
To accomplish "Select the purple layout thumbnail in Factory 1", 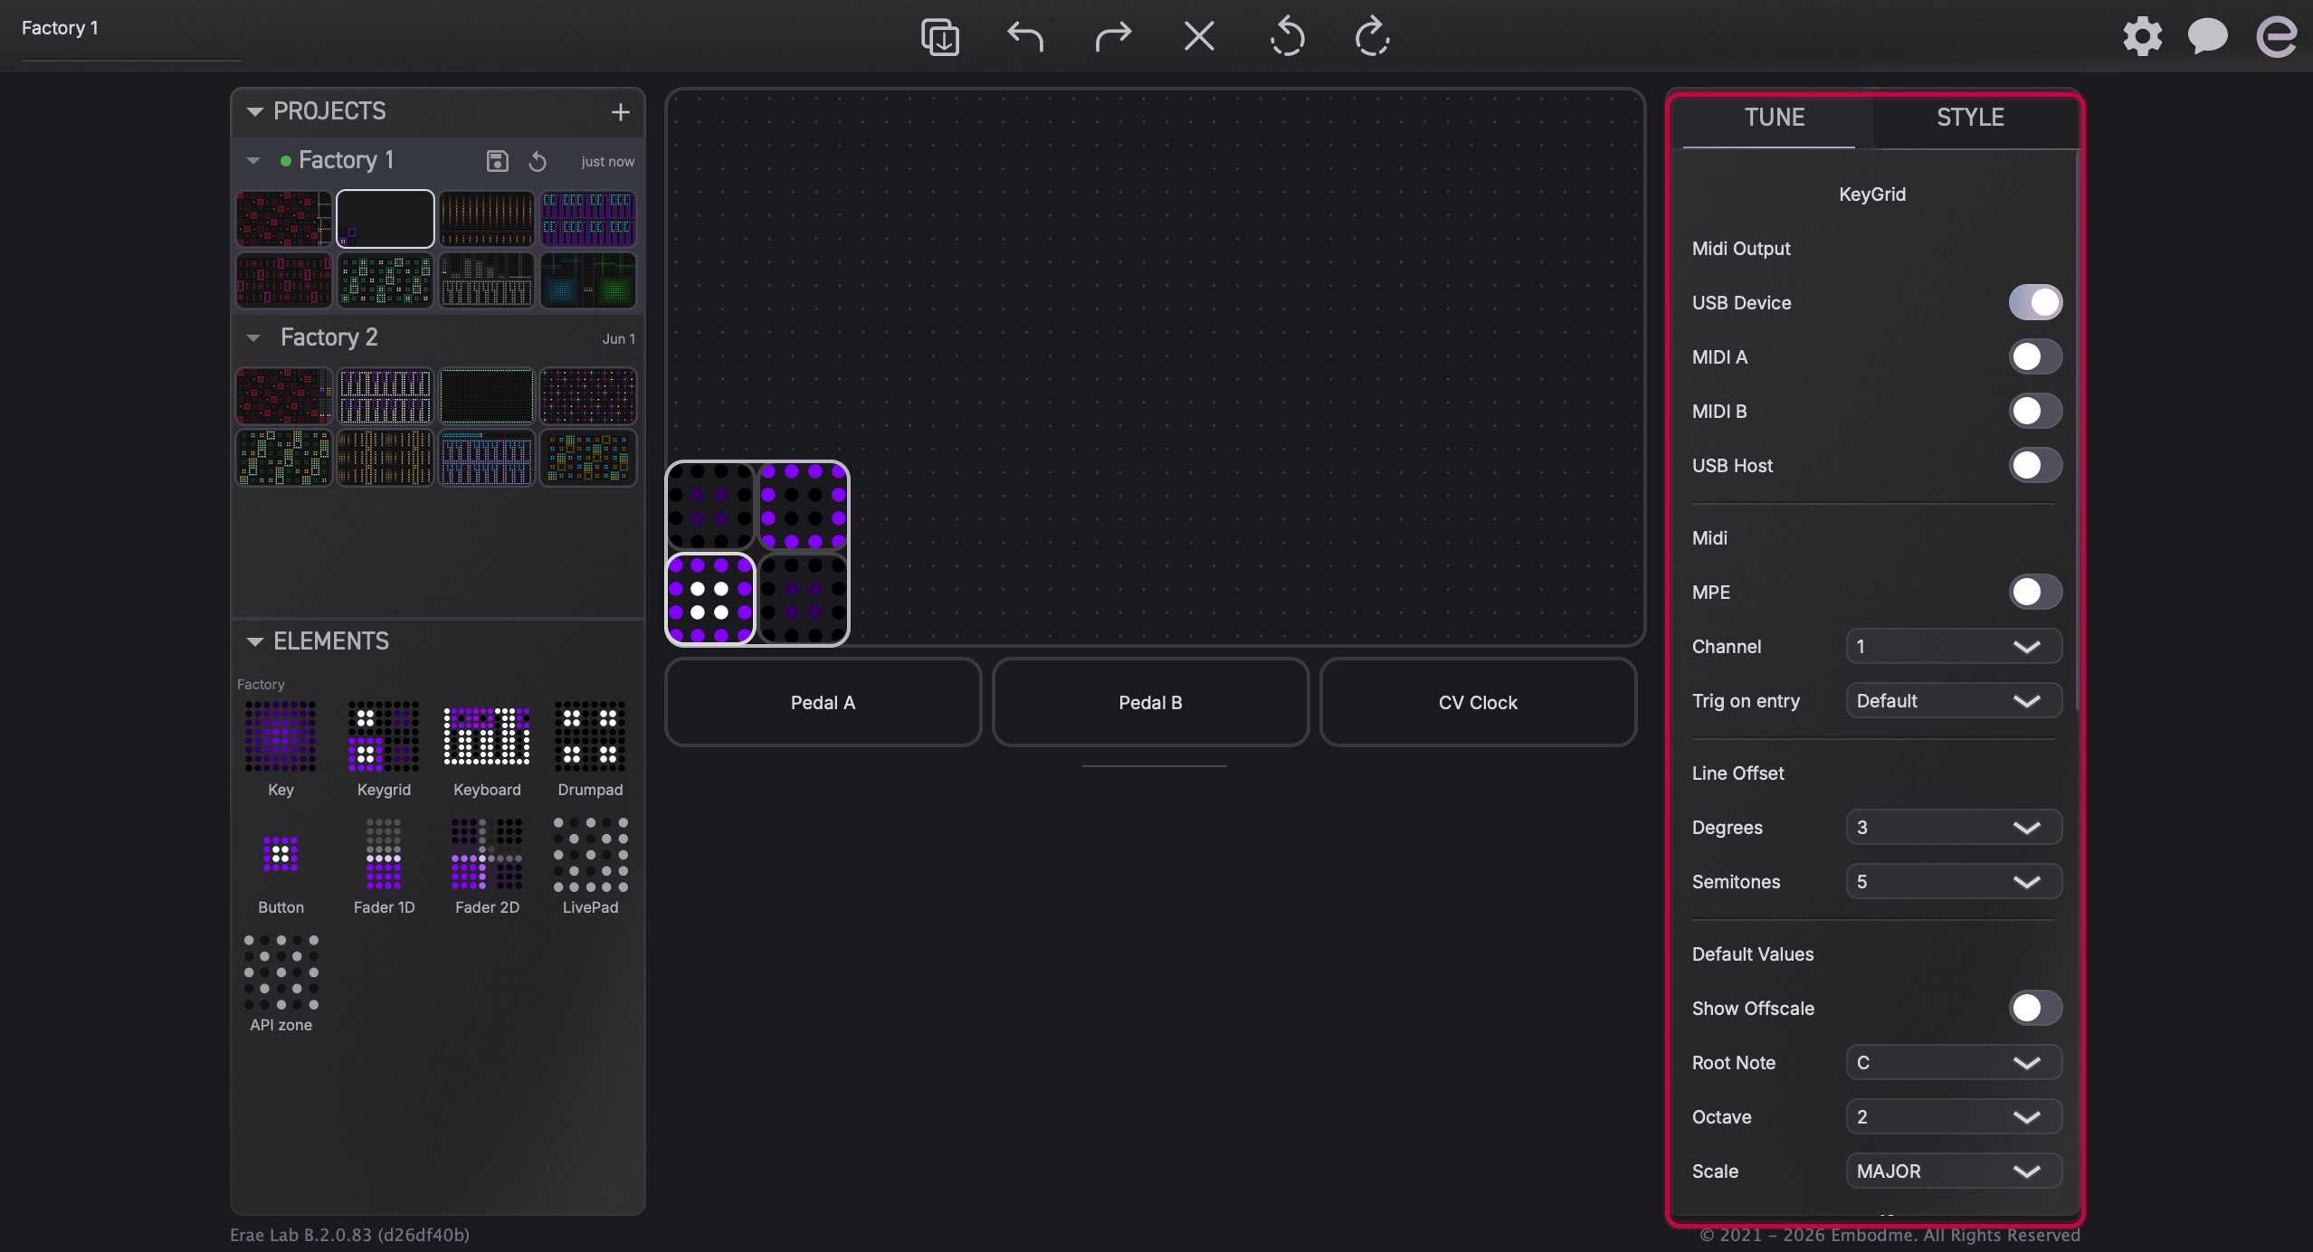I will (588, 219).
